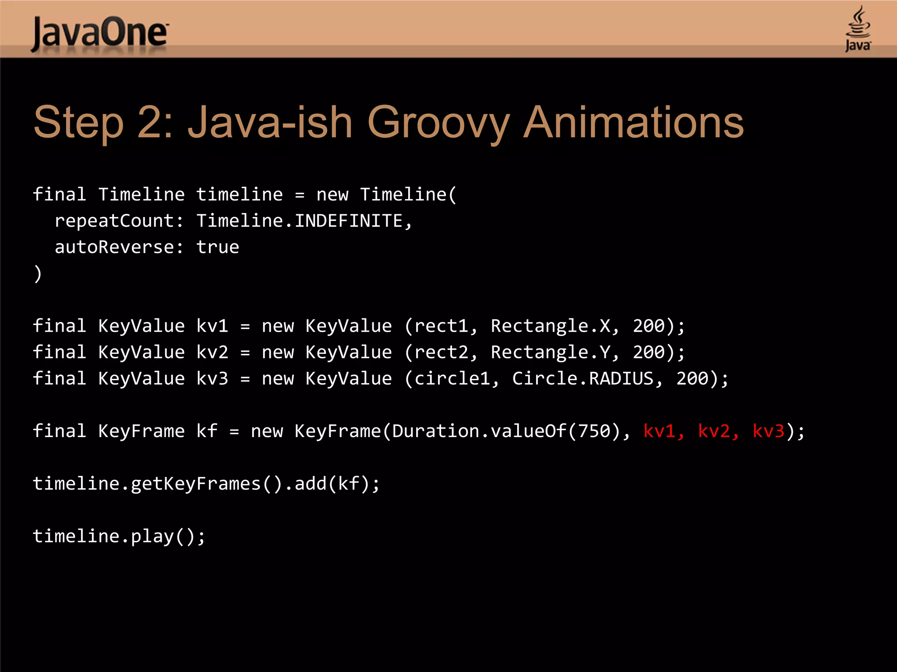Click the slide title 'Step 2: Java-ish Groovy Animations'
The image size is (897, 672).
388,122
